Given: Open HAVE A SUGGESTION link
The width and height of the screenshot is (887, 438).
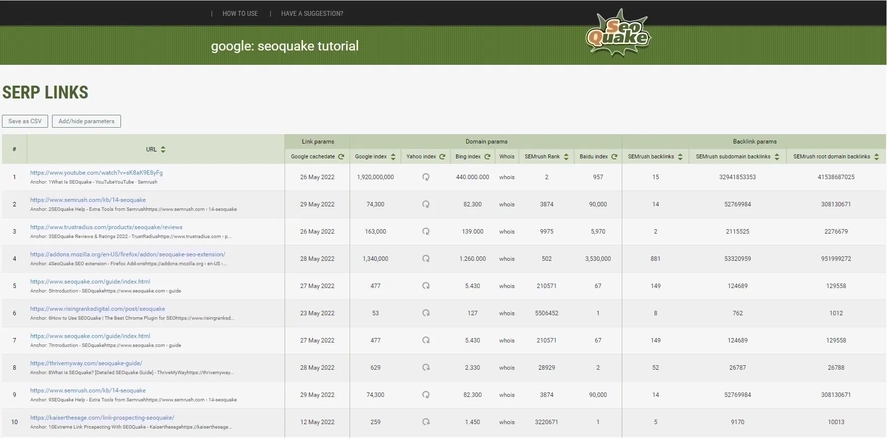Looking at the screenshot, I should [x=312, y=13].
